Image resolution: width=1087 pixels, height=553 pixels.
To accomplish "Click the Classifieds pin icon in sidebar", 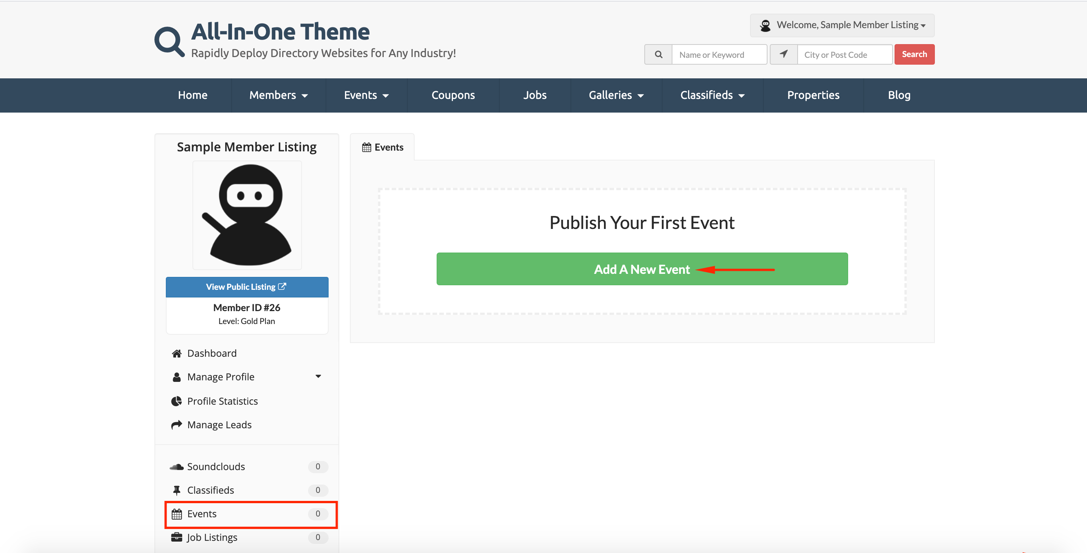I will click(176, 490).
